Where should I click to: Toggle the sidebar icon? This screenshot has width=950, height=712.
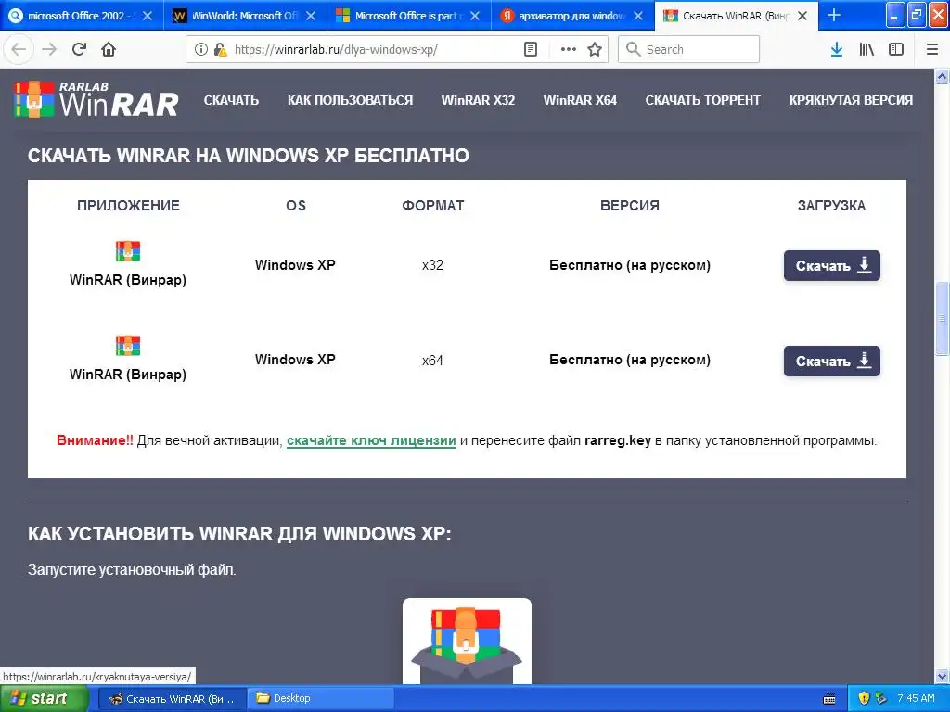[896, 49]
